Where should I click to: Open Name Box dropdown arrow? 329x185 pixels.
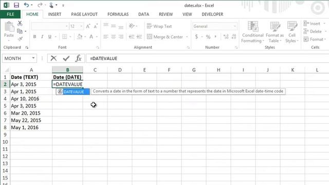click(33, 58)
